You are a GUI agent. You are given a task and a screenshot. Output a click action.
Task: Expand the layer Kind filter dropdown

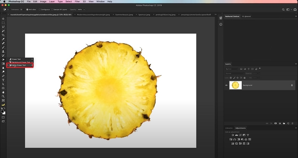[233, 69]
